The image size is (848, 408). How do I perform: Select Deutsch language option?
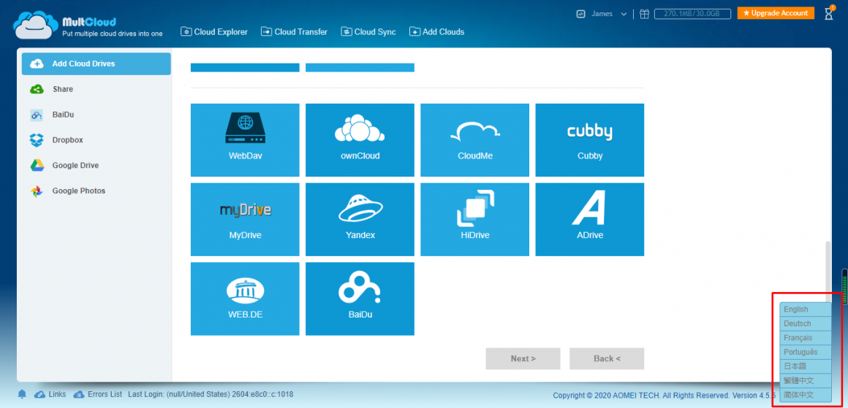pos(806,324)
